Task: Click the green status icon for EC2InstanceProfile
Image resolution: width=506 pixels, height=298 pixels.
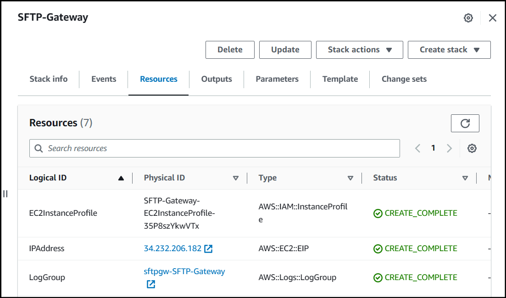Action: (377, 213)
